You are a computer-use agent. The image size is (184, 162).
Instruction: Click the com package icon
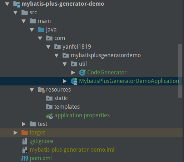coord(49,38)
